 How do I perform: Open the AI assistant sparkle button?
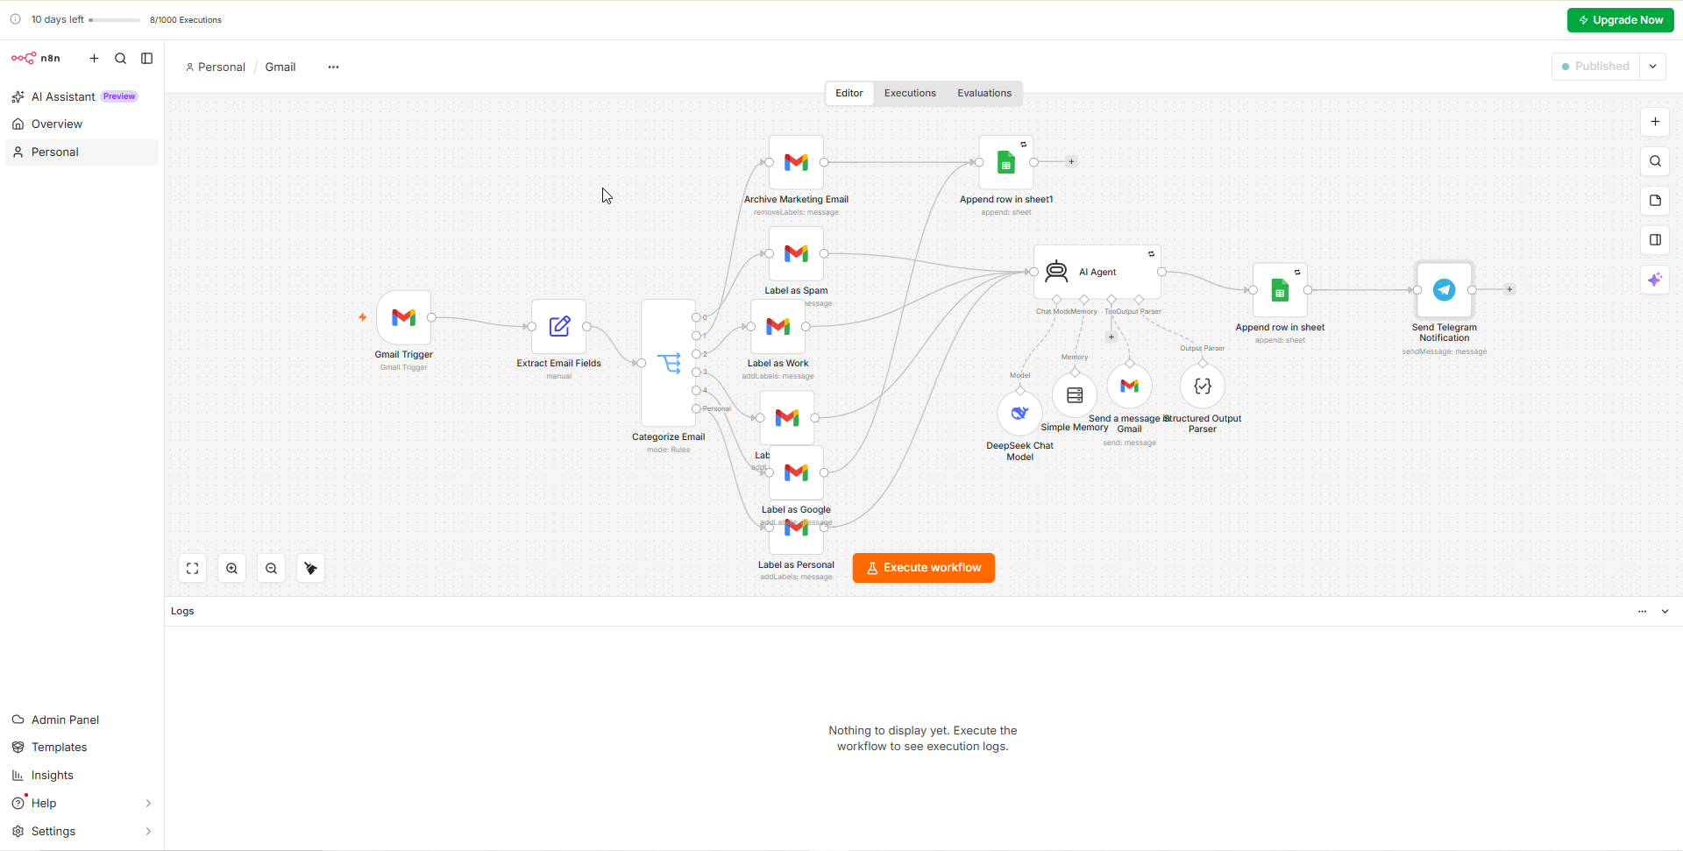[x=1655, y=280]
